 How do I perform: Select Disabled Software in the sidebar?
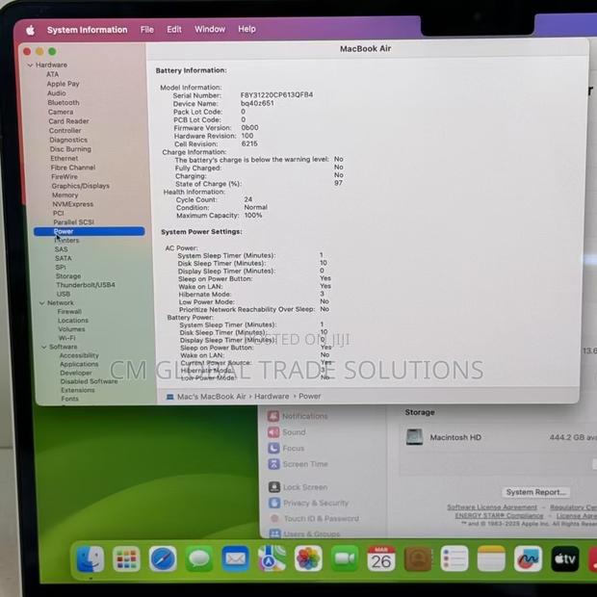(90, 381)
